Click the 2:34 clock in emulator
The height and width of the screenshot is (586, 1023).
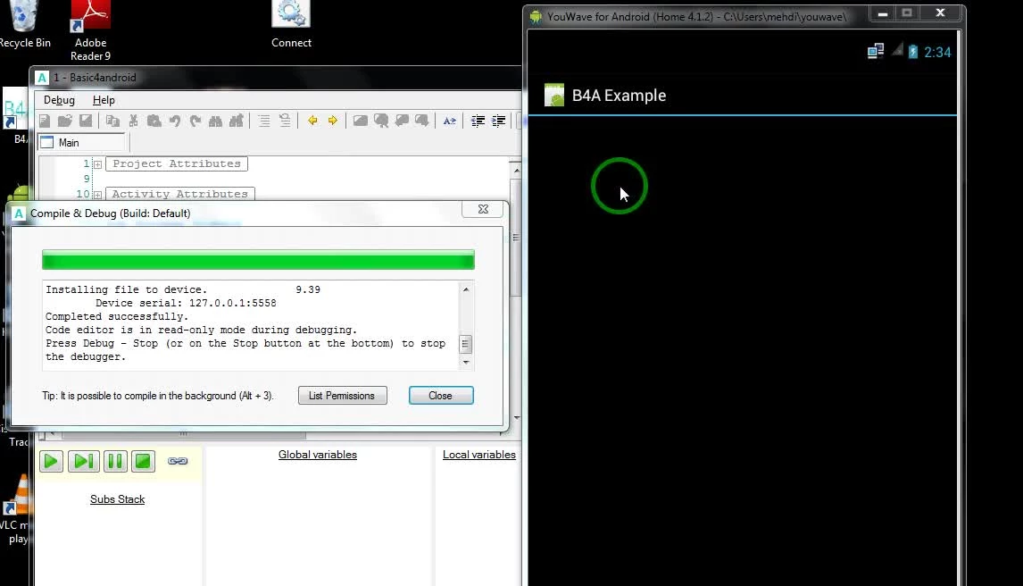pyautogui.click(x=937, y=52)
